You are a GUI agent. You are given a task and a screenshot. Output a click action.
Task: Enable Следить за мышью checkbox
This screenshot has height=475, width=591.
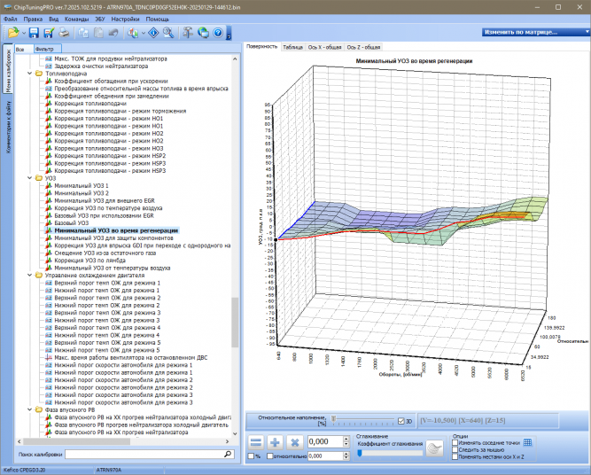[455, 449]
